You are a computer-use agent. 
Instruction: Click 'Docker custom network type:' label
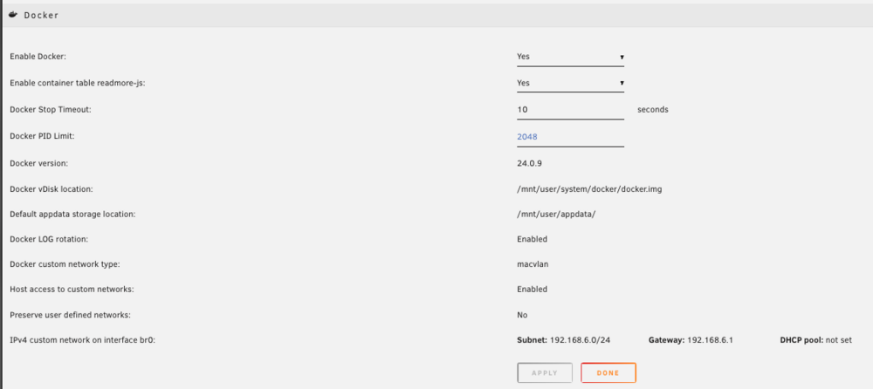(65, 264)
